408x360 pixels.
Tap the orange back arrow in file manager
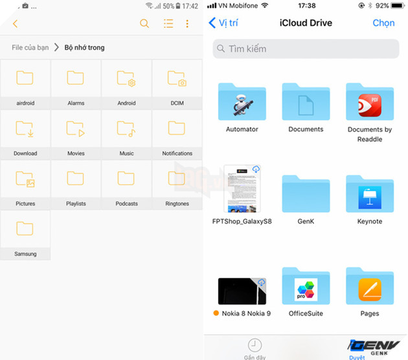(x=16, y=24)
